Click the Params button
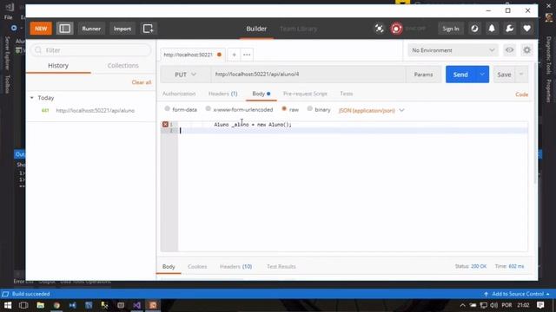The width and height of the screenshot is (556, 312). [x=423, y=75]
